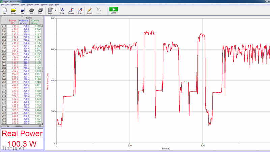Click the Pages toolbar icon
This screenshot has width=270, height=152.
pos(50,10)
